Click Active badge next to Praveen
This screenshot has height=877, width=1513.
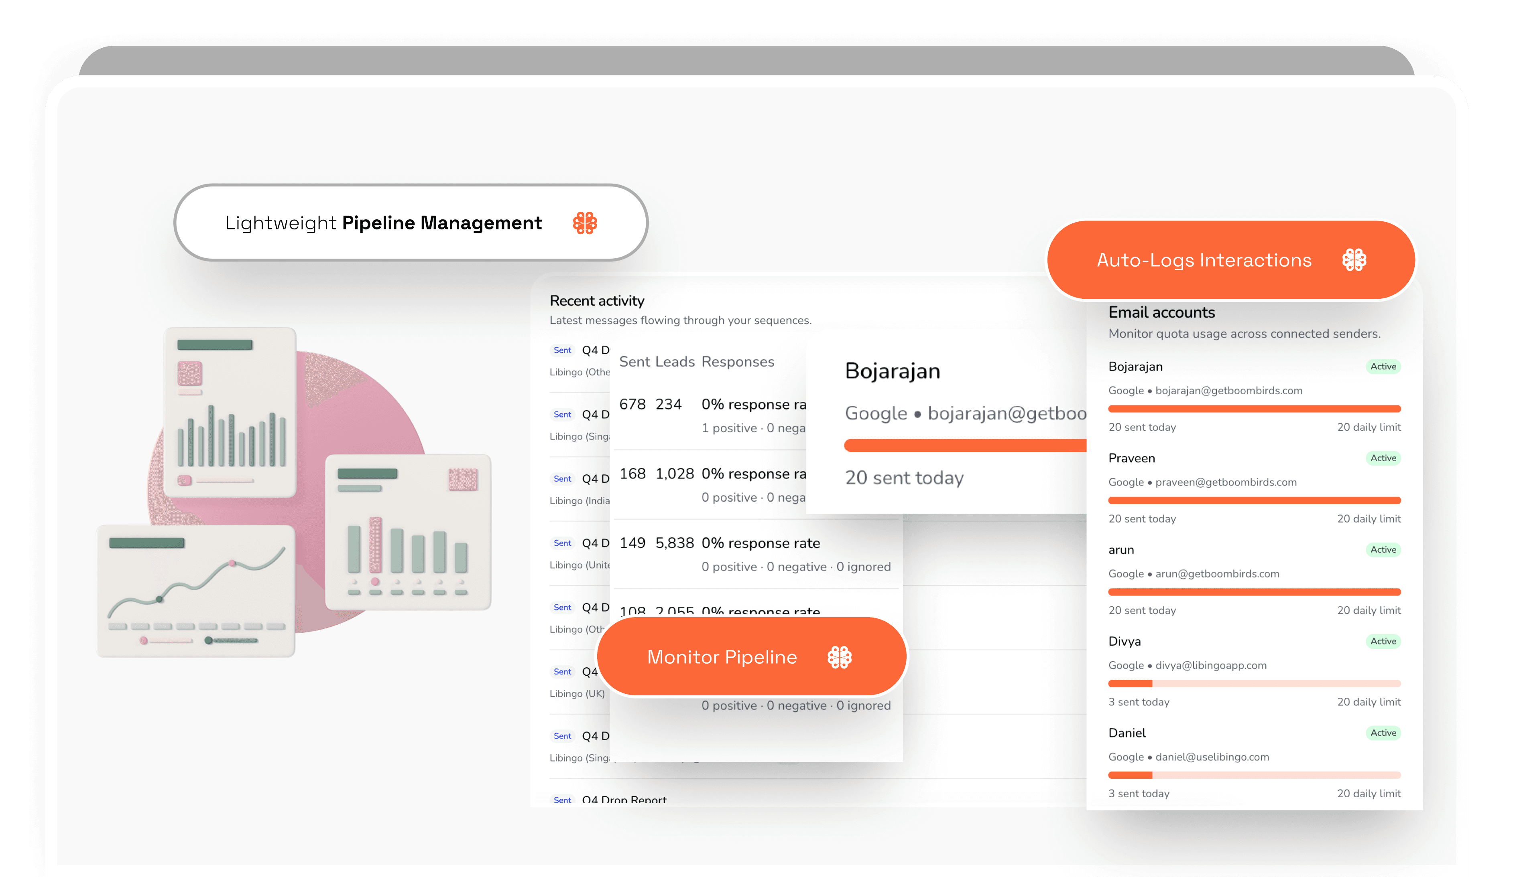point(1383,458)
